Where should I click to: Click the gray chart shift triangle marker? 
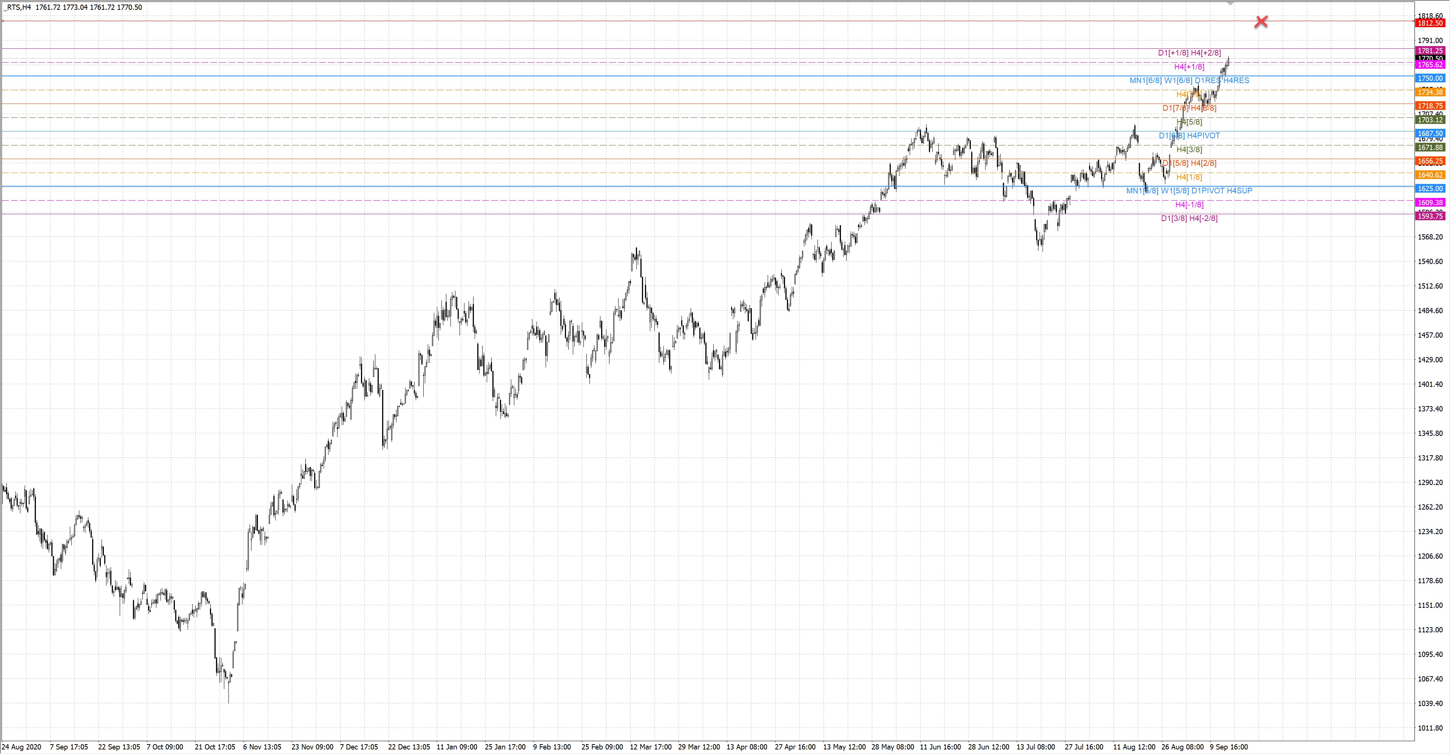1230,3
